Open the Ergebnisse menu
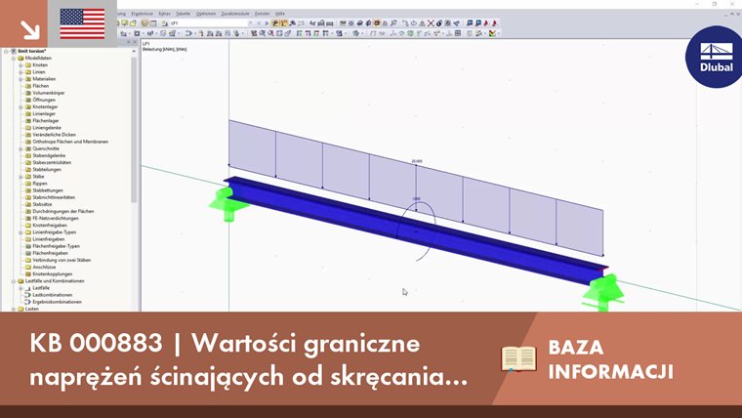The image size is (742, 418). [142, 14]
